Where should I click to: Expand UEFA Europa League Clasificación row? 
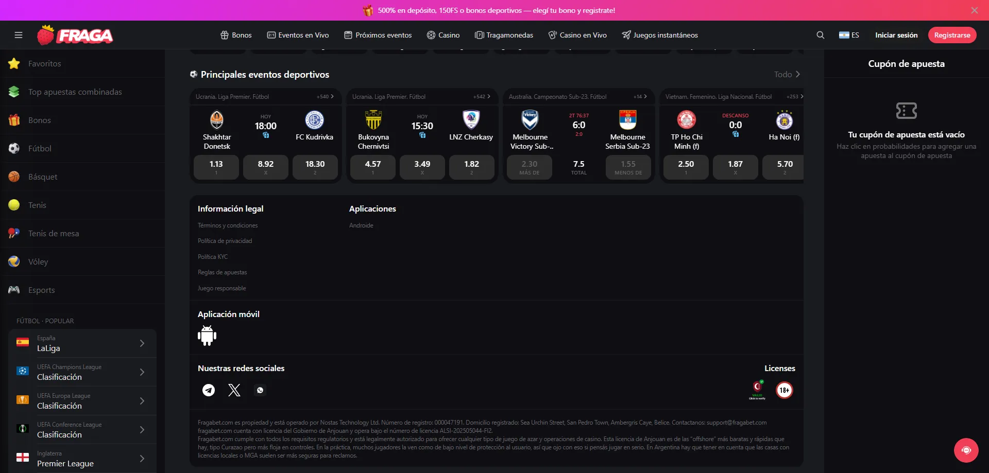pyautogui.click(x=82, y=401)
